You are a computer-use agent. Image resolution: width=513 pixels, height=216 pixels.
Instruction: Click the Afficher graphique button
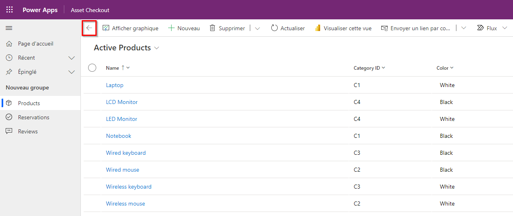point(130,28)
